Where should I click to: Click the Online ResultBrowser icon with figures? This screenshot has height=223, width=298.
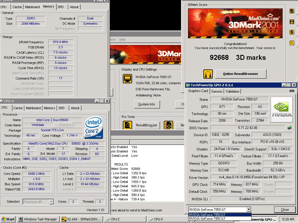tap(208, 74)
